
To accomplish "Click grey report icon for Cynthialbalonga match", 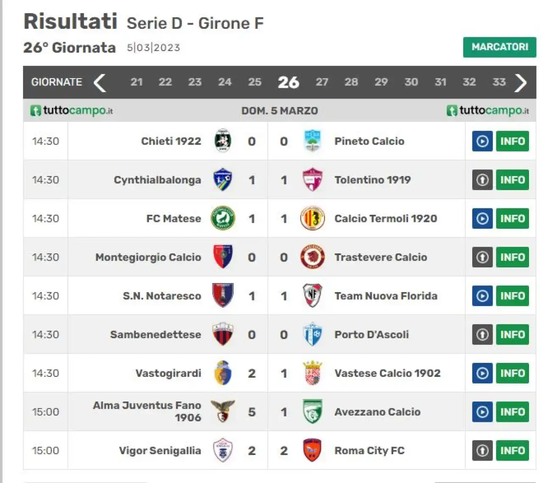I will click(x=482, y=180).
